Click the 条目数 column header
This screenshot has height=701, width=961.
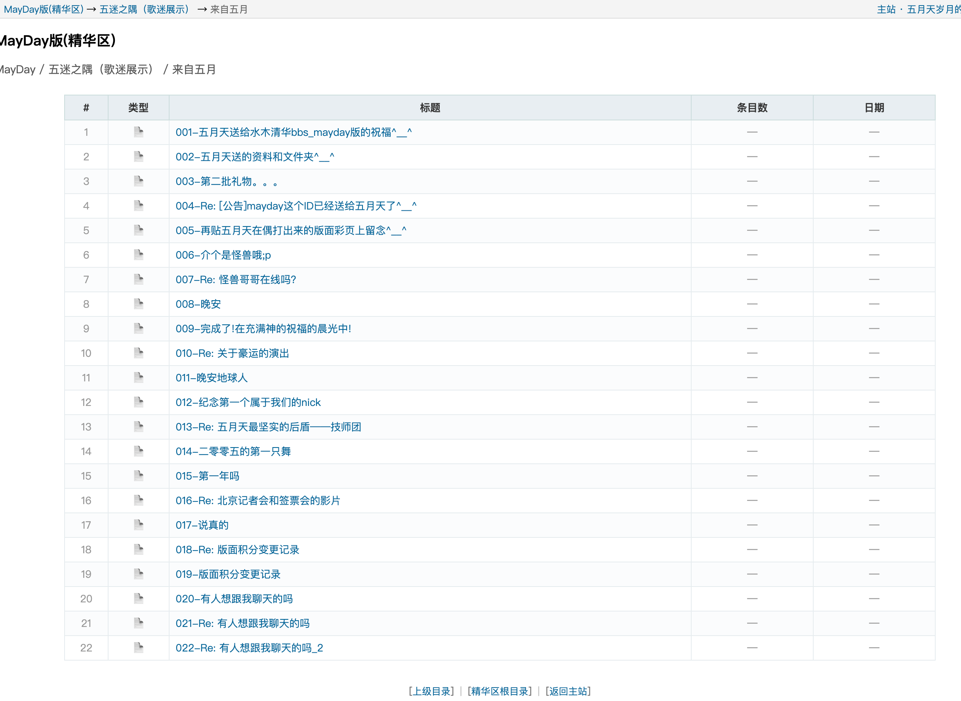[x=752, y=108]
